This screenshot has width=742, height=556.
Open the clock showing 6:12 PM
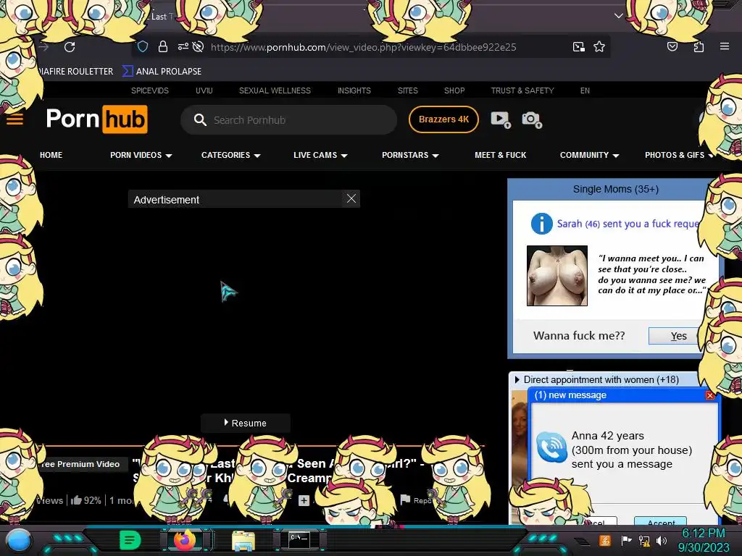704,540
